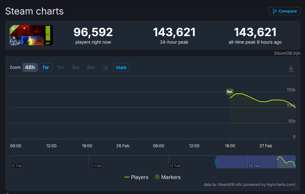Select the 48h zoom range
This screenshot has height=194, width=305.
tap(30, 67)
